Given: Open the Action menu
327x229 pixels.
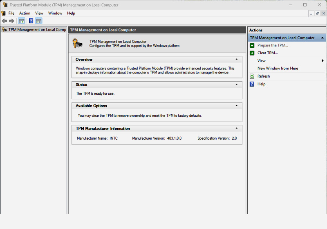Looking at the screenshot, I should [25, 13].
